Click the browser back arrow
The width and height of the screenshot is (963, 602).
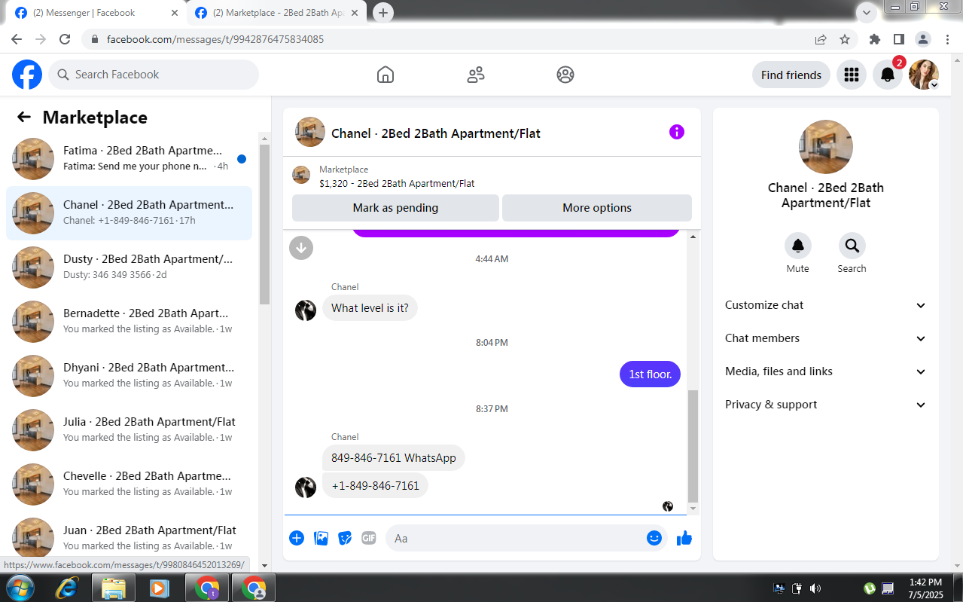click(17, 39)
